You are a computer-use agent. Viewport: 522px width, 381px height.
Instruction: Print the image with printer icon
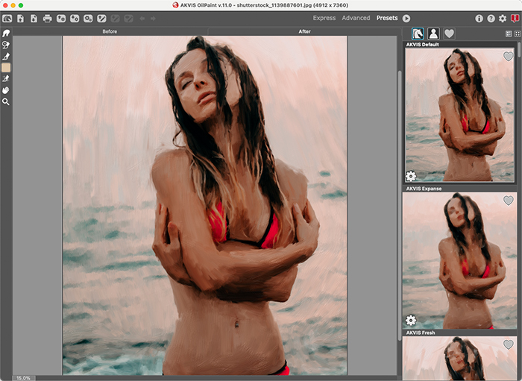pyautogui.click(x=47, y=19)
